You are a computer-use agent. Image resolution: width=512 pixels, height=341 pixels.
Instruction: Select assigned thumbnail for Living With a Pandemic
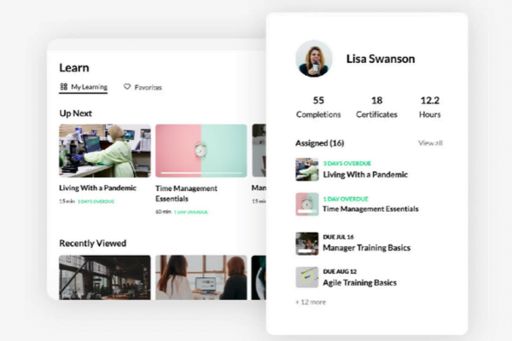click(x=307, y=170)
